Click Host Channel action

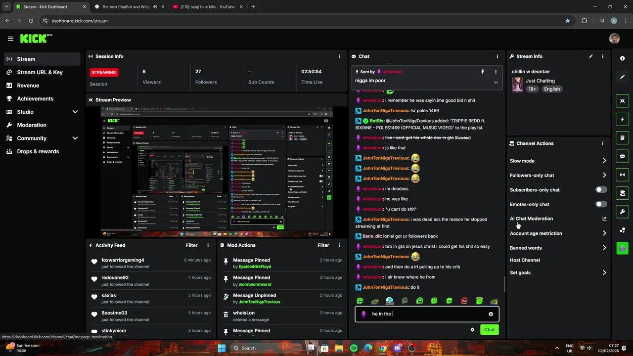[525, 260]
